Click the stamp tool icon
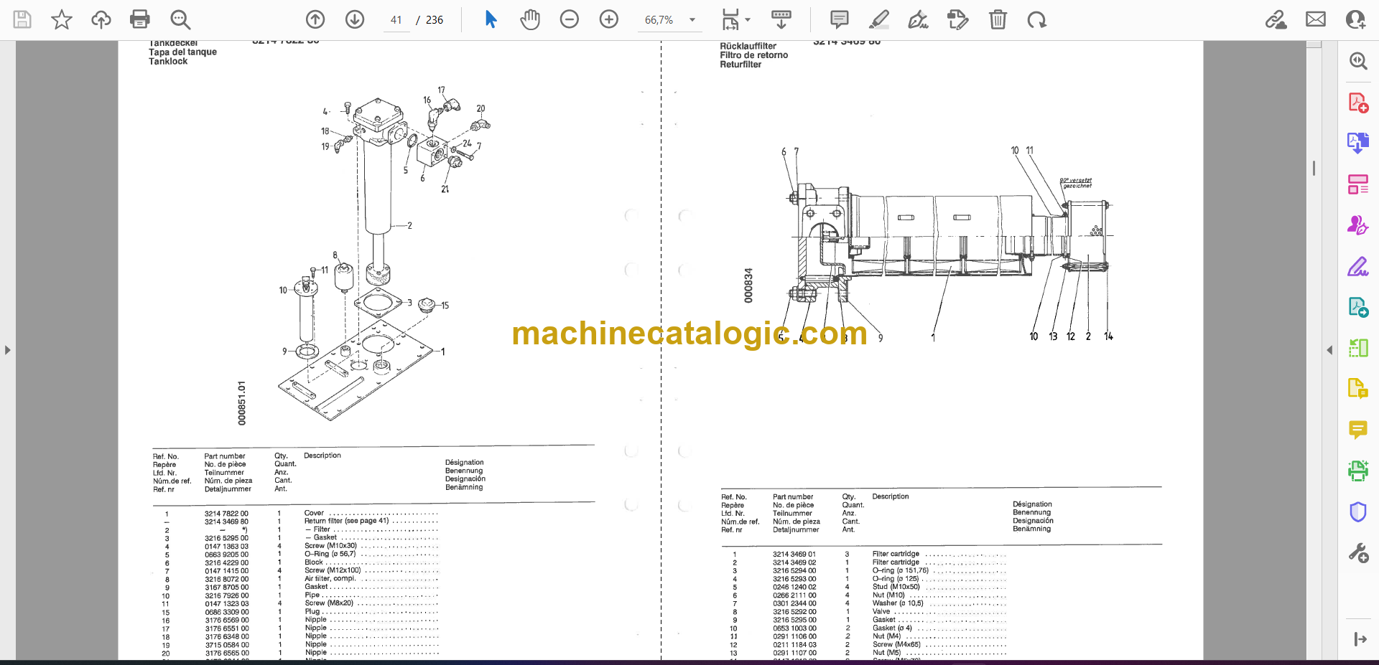1379x665 pixels. click(957, 19)
